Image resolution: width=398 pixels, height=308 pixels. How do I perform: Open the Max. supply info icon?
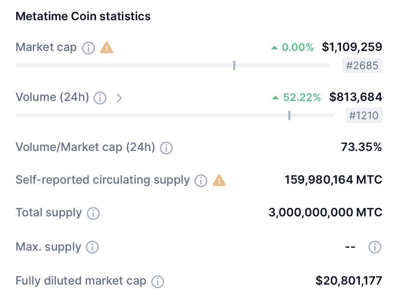92,247
